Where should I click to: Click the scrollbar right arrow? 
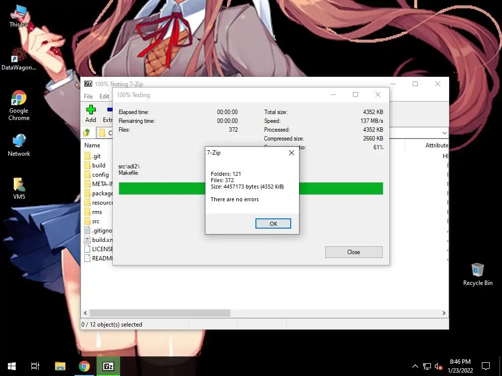click(x=444, y=313)
